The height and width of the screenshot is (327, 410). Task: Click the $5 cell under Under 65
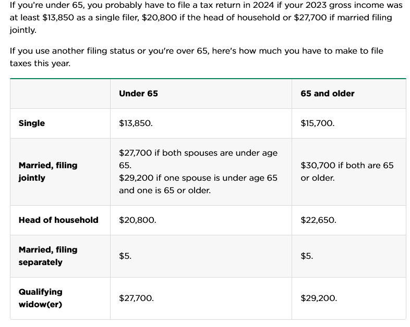click(x=125, y=256)
